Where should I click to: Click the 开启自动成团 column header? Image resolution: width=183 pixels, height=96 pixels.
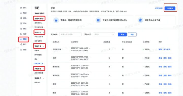point(127,42)
